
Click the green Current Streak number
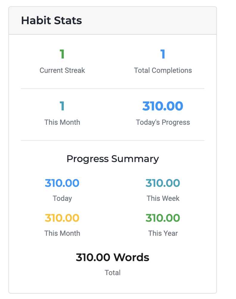click(x=62, y=54)
